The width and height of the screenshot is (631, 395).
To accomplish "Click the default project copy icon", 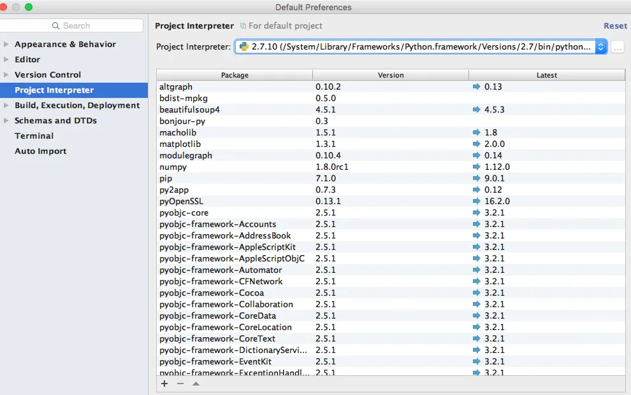I will point(243,26).
